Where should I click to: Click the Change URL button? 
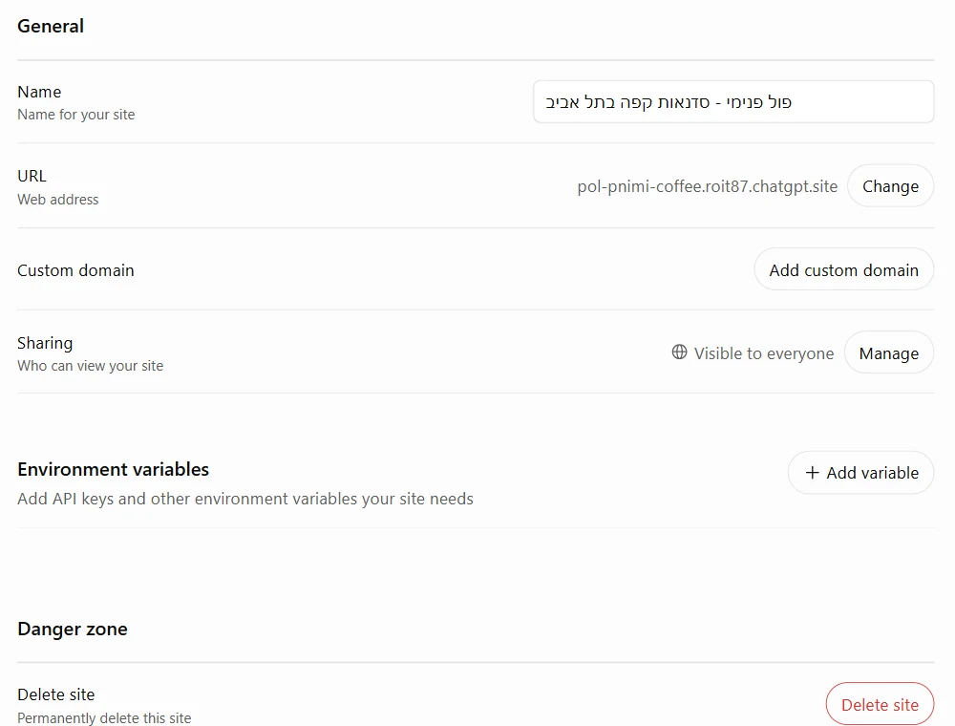coord(890,185)
